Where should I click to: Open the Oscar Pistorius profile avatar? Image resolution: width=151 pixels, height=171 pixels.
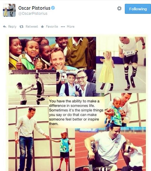pyautogui.click(x=9, y=10)
